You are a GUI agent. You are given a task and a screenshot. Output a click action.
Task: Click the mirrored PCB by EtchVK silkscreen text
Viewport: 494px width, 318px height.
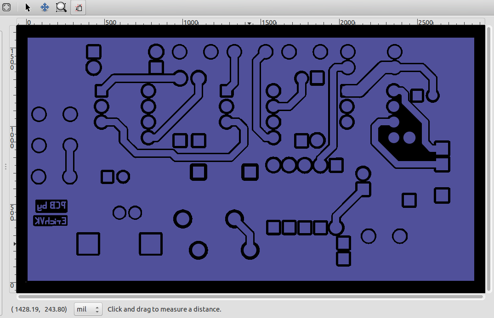[x=51, y=213]
